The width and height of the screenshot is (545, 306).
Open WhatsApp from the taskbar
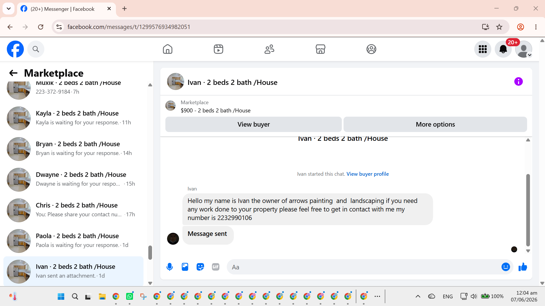[130, 296]
